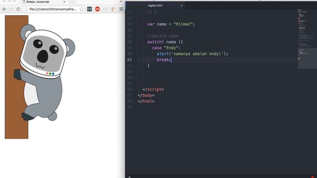Viewport: 317px width, 178px height.
Task: Go back in the Chrome browser
Action: click(x=4, y=9)
